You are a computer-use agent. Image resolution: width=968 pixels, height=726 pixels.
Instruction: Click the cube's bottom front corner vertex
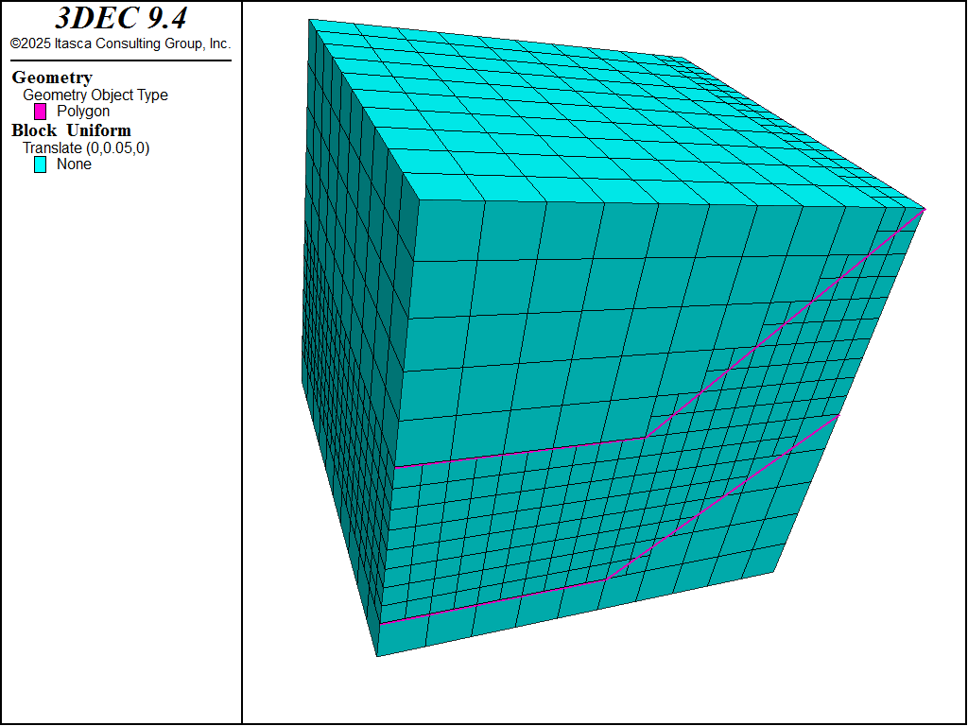click(x=377, y=655)
